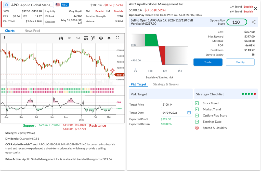
Task: Open the fx indicators icon
Action: click(93, 38)
